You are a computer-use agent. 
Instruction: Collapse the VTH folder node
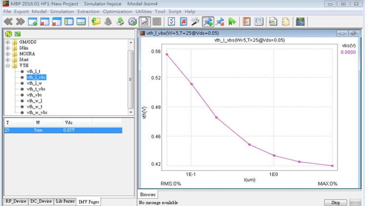point(7,65)
